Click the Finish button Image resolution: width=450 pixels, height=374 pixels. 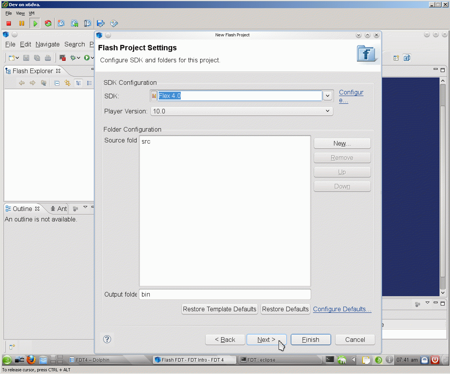310,340
